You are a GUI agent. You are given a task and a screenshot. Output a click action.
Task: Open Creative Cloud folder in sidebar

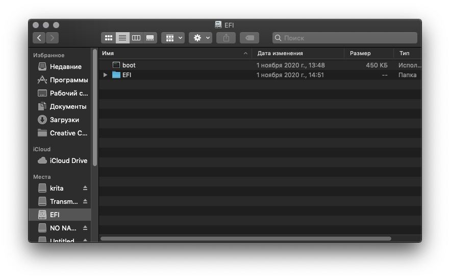[60, 133]
